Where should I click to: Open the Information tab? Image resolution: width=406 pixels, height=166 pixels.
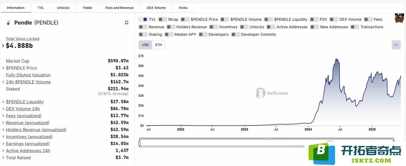pos(15,8)
